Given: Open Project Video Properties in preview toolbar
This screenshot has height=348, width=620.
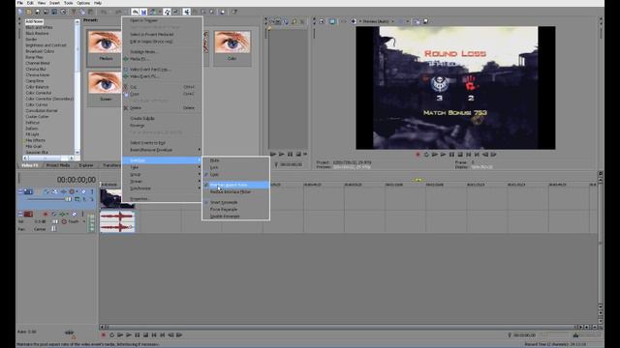Looking at the screenshot, I should 322,21.
